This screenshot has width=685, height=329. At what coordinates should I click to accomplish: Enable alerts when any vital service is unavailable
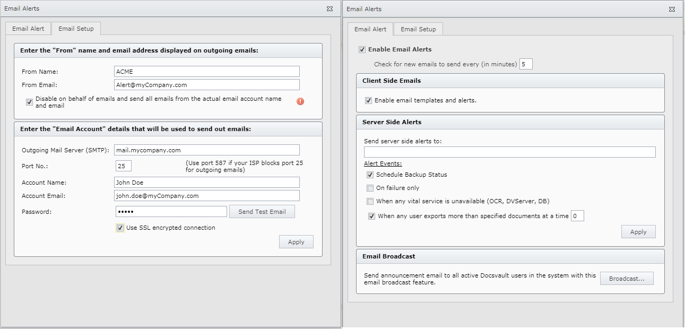[x=370, y=201]
